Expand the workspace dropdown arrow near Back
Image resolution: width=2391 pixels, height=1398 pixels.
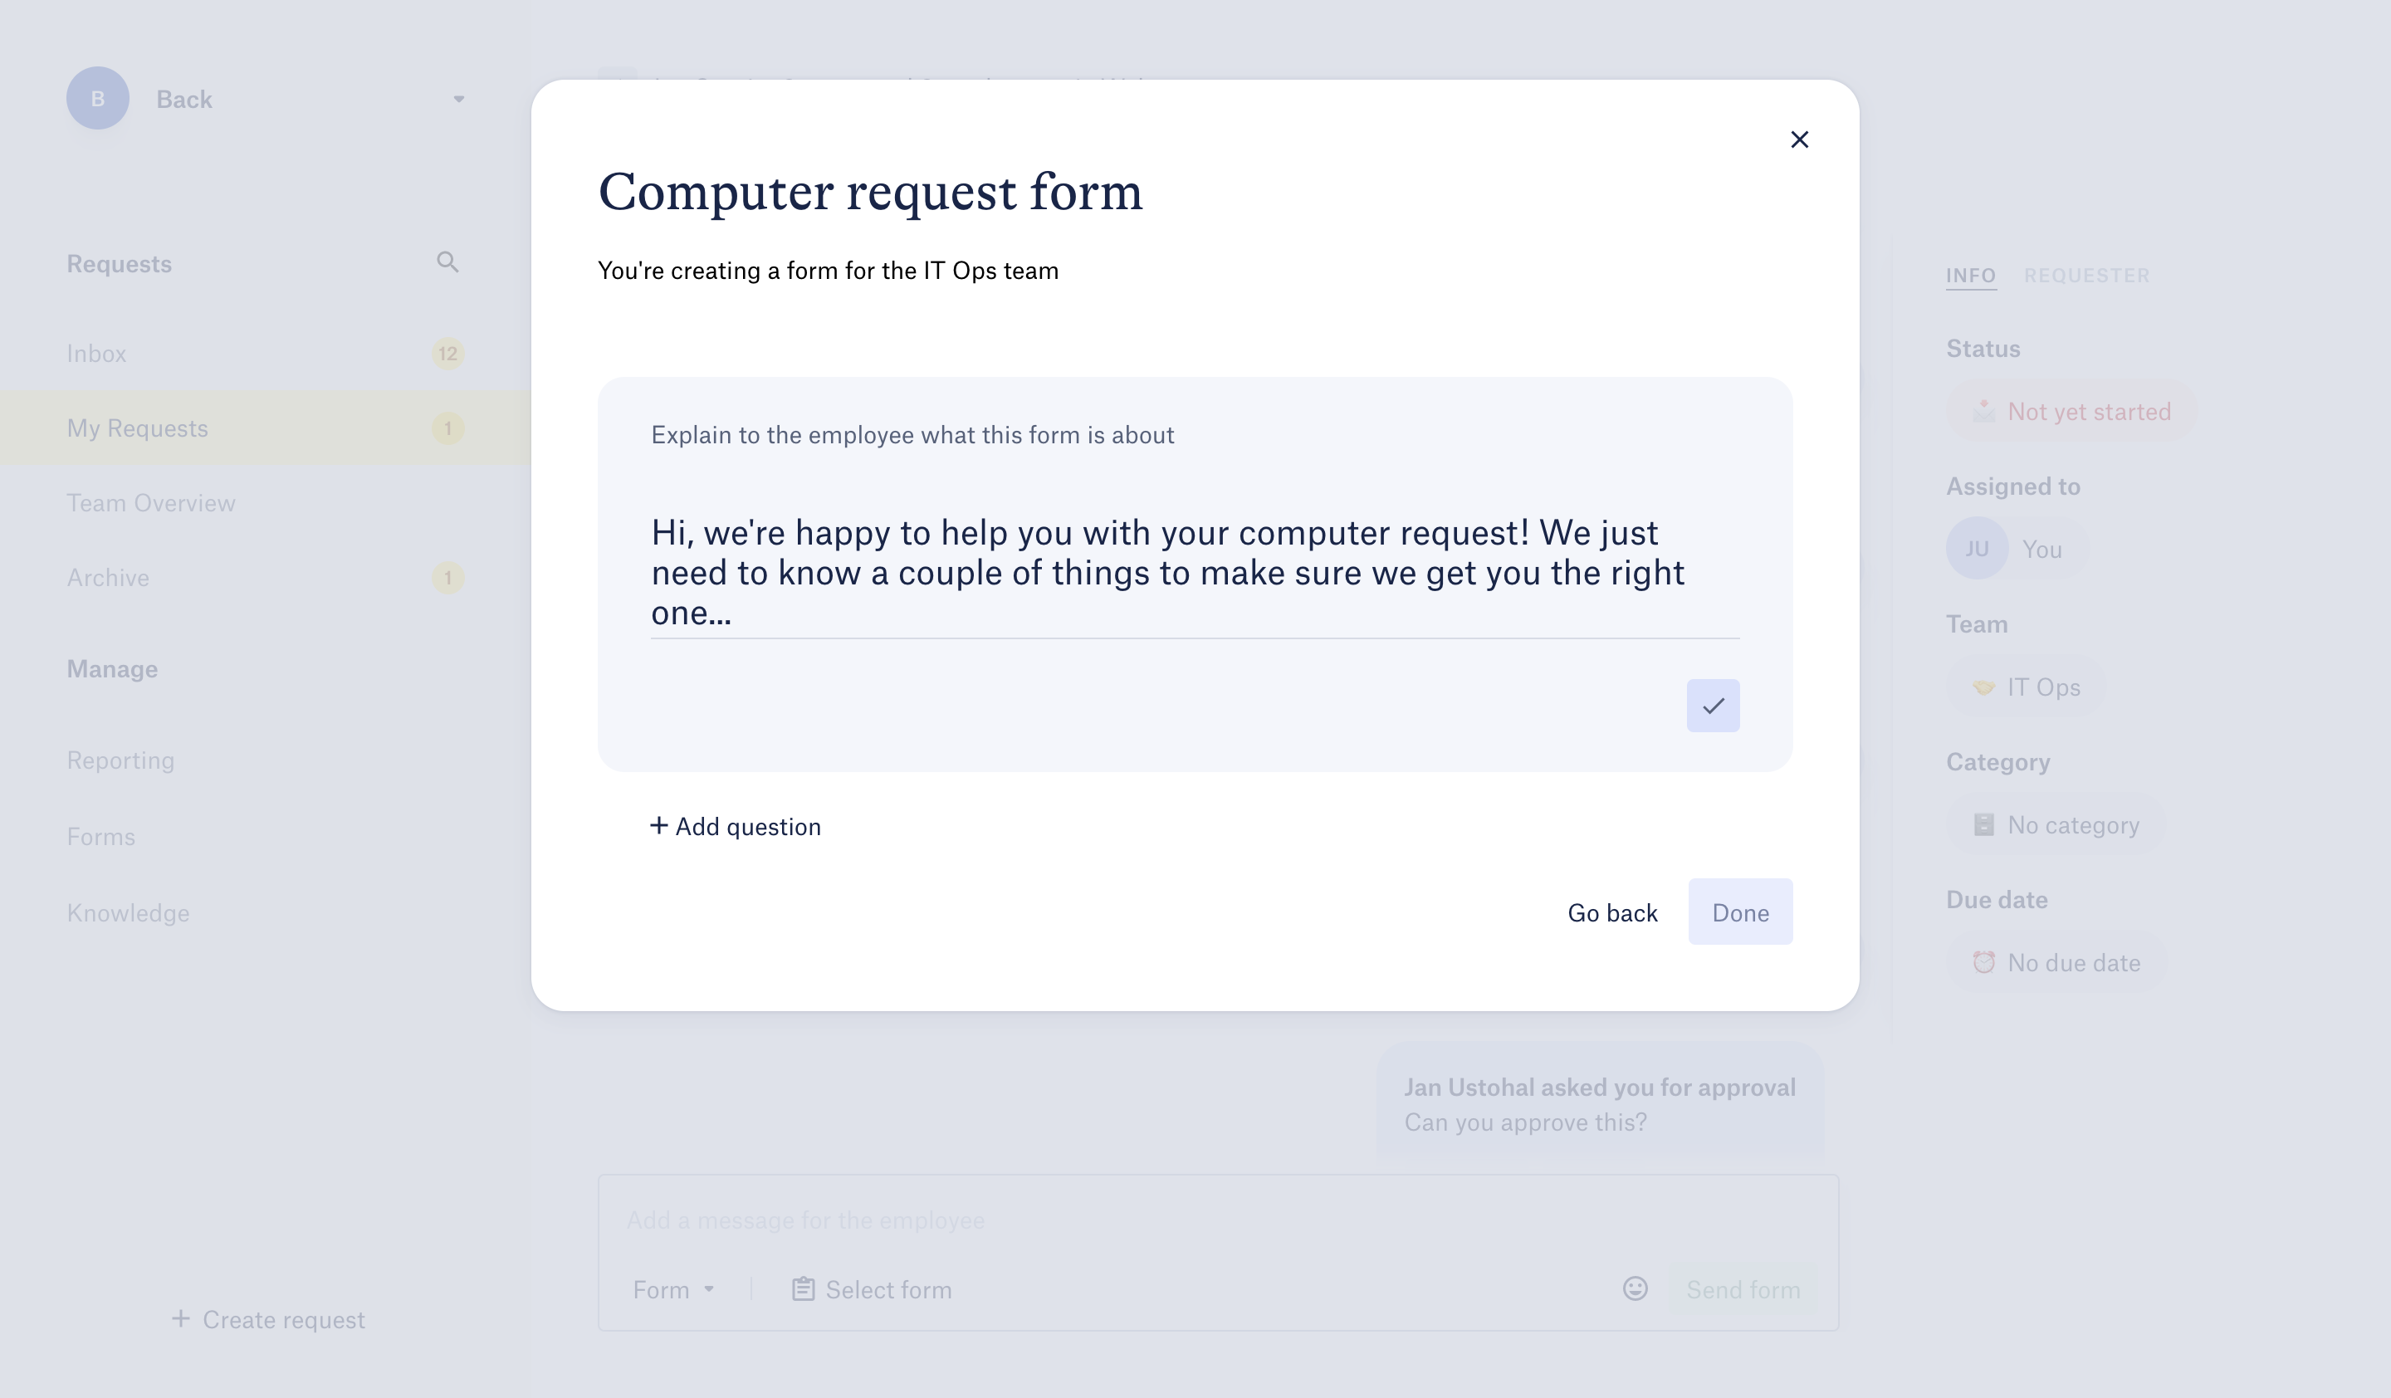point(458,99)
